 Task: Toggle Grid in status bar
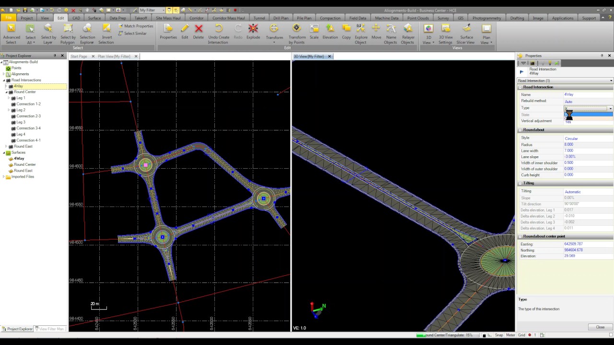[x=521, y=335]
